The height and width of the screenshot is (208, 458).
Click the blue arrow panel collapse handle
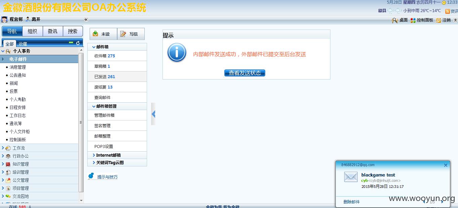[x=153, y=114]
